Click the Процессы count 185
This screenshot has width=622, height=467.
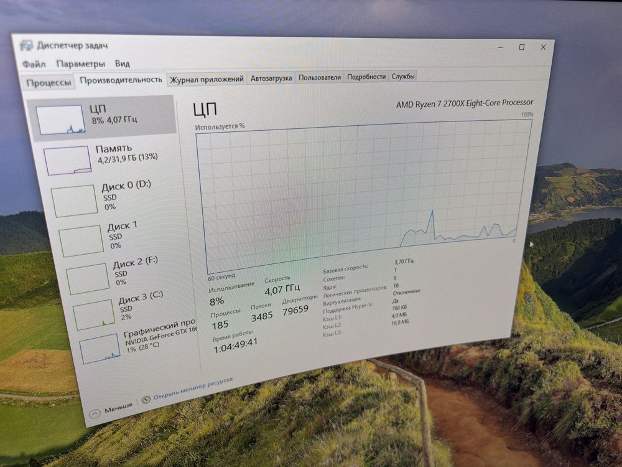[x=220, y=325]
